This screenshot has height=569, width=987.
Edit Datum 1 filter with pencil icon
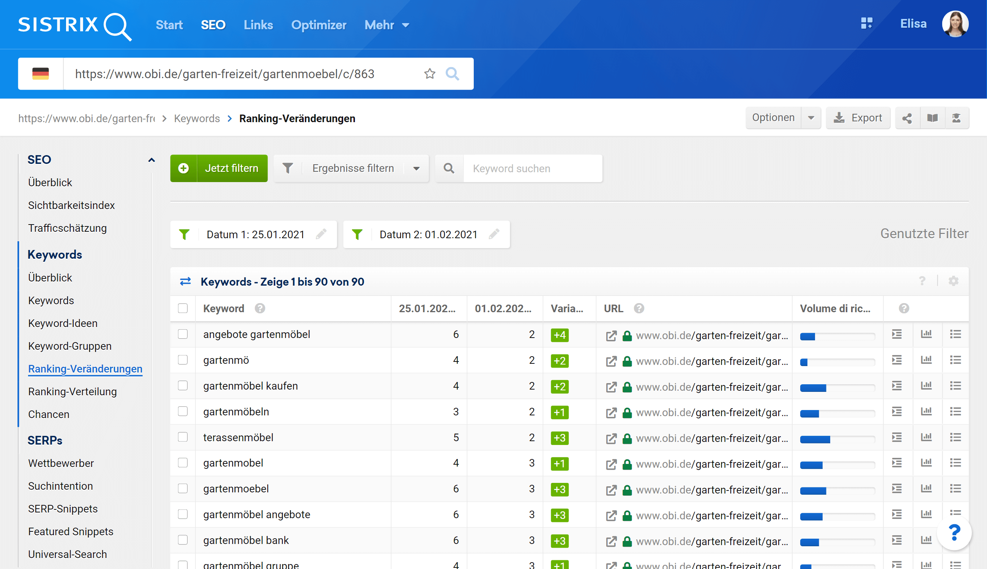tap(321, 234)
